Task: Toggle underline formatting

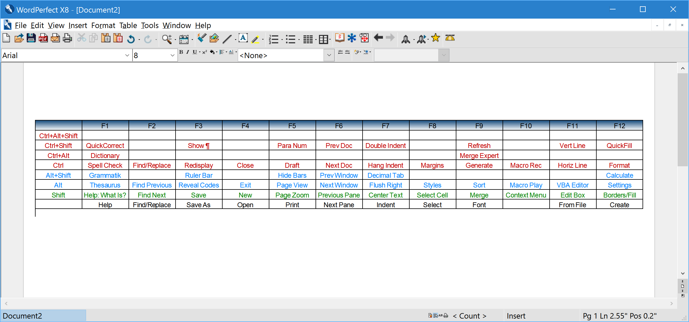Action: click(x=194, y=52)
